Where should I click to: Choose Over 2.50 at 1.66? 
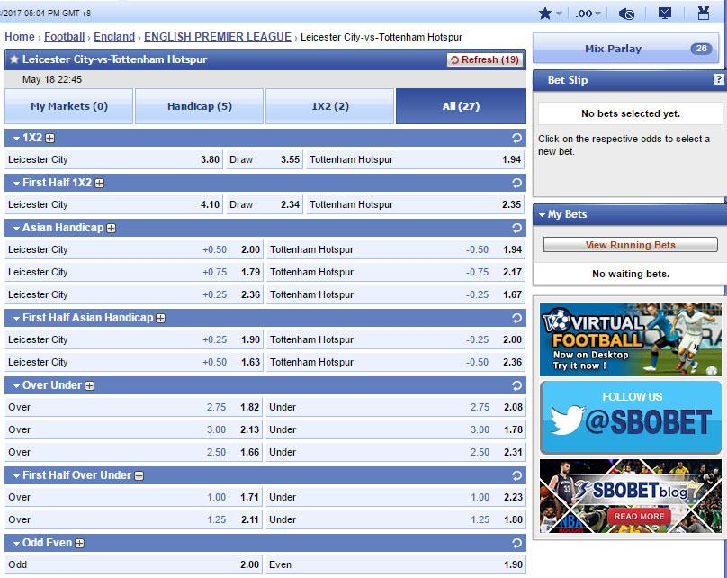click(134, 452)
